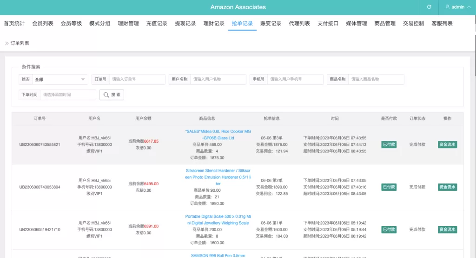Image resolution: width=476 pixels, height=258 pixels.
Task: Open the Portable Digital Scale product link
Action: 218,220
